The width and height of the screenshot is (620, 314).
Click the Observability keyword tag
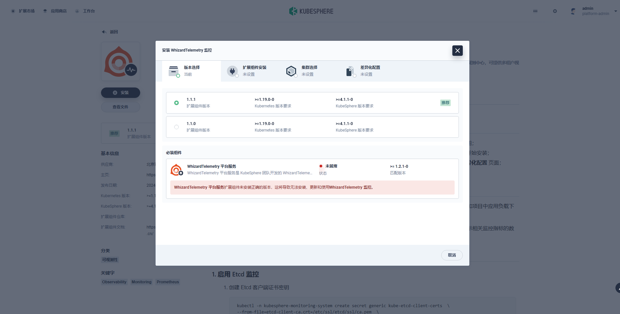click(114, 282)
